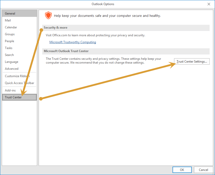Click the Trust Center Settings button
215x175 pixels.
point(192,62)
